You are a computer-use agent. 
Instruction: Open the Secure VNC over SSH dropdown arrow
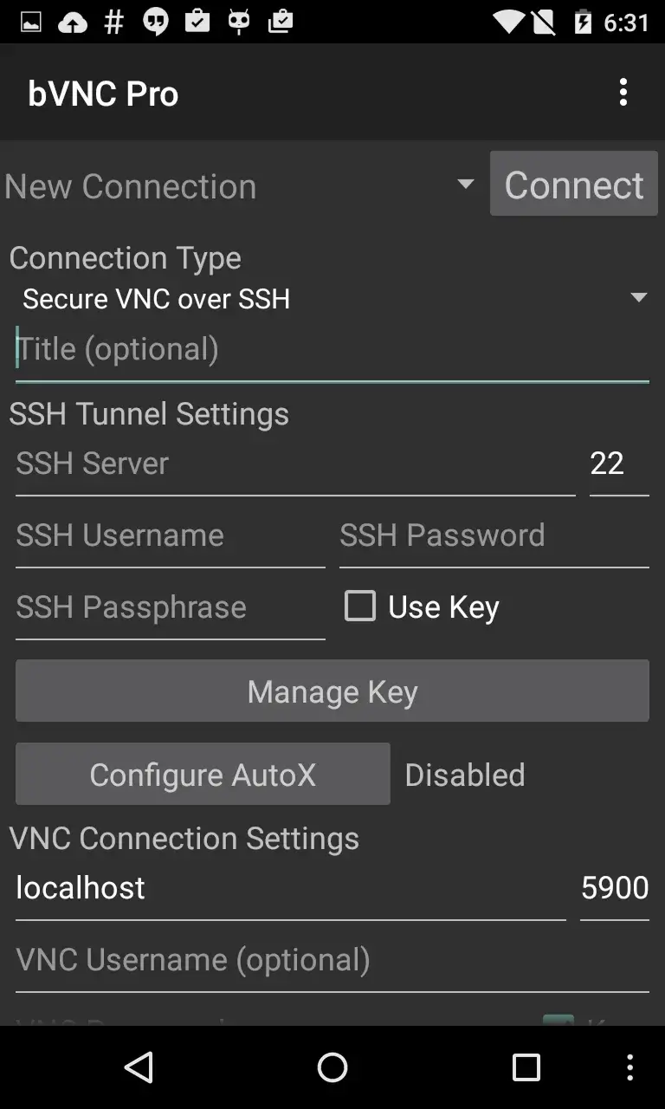pos(638,297)
